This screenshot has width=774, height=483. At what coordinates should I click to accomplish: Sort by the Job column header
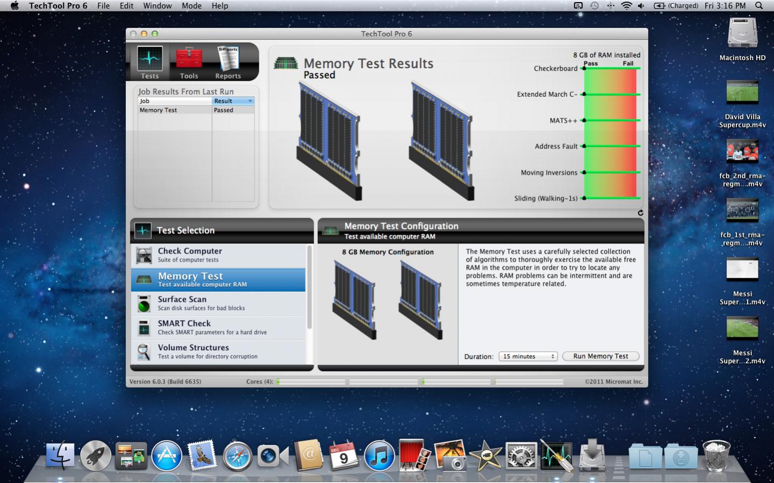[x=175, y=101]
